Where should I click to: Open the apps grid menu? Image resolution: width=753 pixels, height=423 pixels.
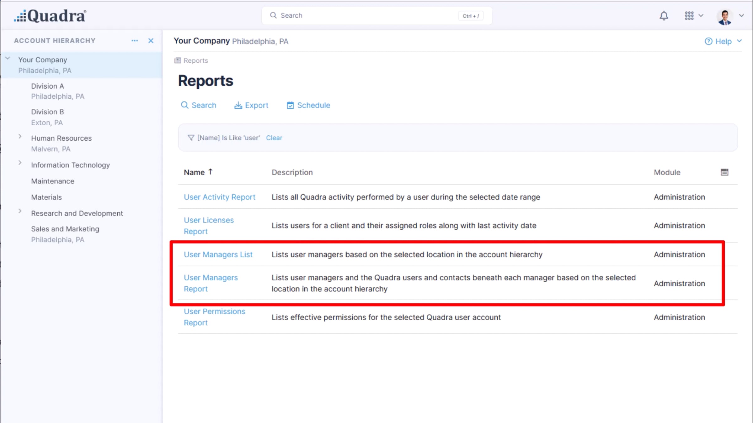(689, 16)
